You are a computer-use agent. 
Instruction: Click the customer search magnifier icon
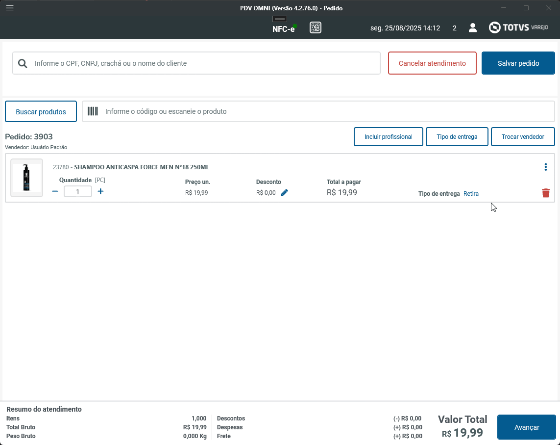tap(23, 63)
